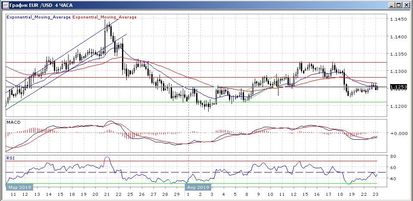Image resolution: width=413 pixels, height=201 pixels.
Task: Select the Apr 2019 month marker
Action: coord(198,188)
